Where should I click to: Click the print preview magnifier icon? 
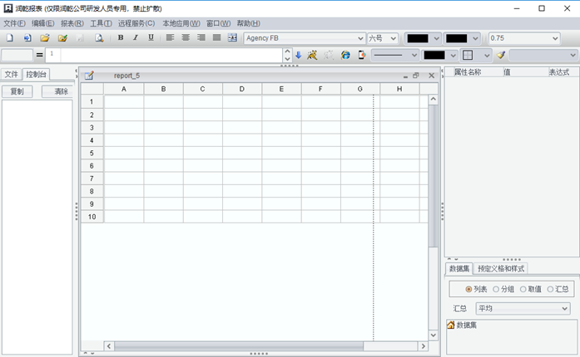99,37
